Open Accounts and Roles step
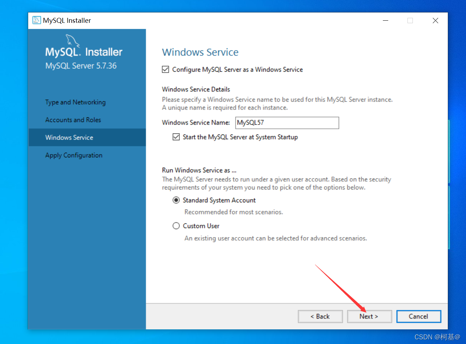 [73, 120]
